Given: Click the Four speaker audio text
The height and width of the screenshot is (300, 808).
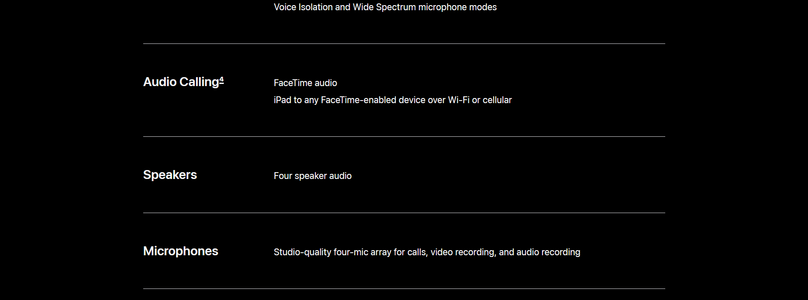Looking at the screenshot, I should pyautogui.click(x=313, y=176).
